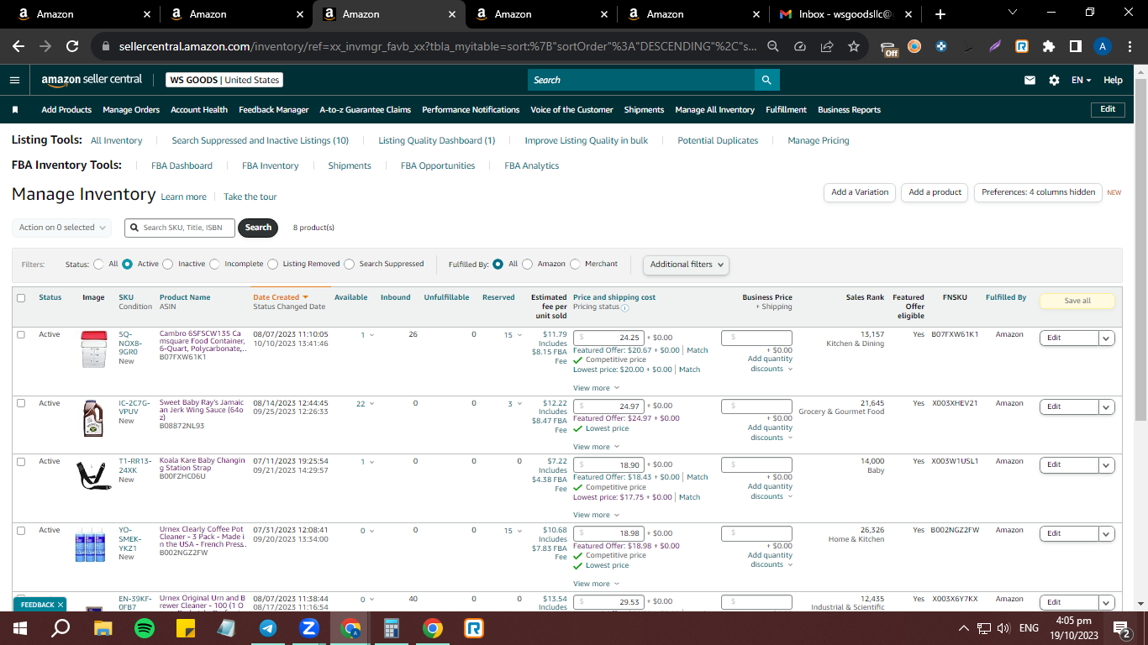The width and height of the screenshot is (1148, 645).
Task: Click the black Search button
Action: (x=258, y=228)
